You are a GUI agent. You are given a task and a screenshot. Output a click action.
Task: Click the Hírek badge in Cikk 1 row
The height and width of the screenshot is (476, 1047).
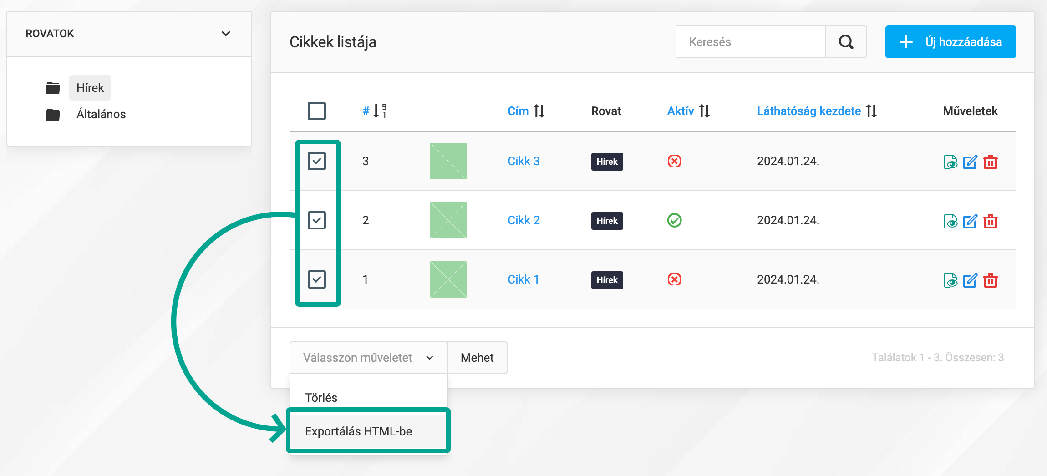pos(607,280)
